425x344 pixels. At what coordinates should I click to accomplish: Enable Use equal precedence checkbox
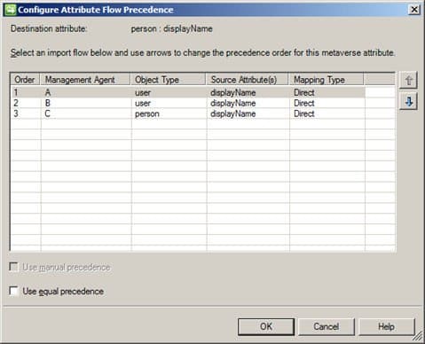click(14, 291)
